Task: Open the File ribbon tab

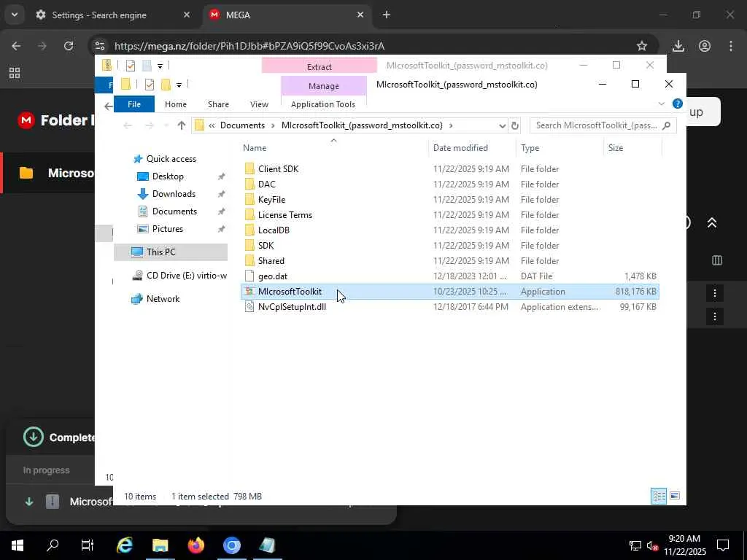Action: [134, 104]
